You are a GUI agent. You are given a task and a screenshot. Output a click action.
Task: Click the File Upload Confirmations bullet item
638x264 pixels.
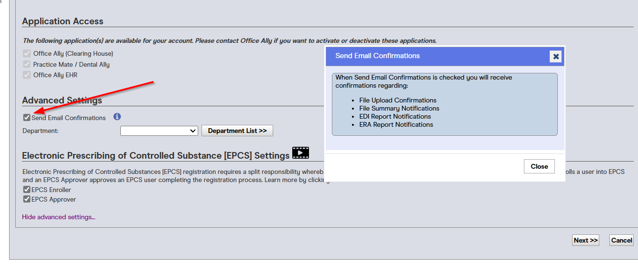click(x=398, y=100)
